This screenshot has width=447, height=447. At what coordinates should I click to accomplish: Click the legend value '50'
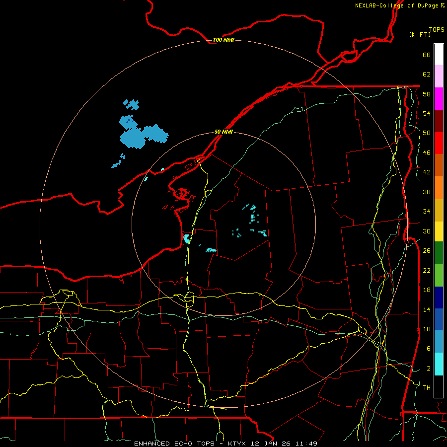click(427, 133)
